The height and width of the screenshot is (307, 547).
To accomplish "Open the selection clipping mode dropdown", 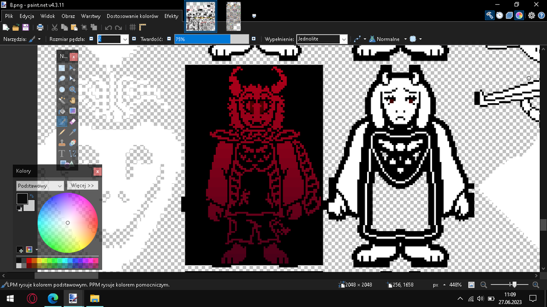I will click(421, 39).
